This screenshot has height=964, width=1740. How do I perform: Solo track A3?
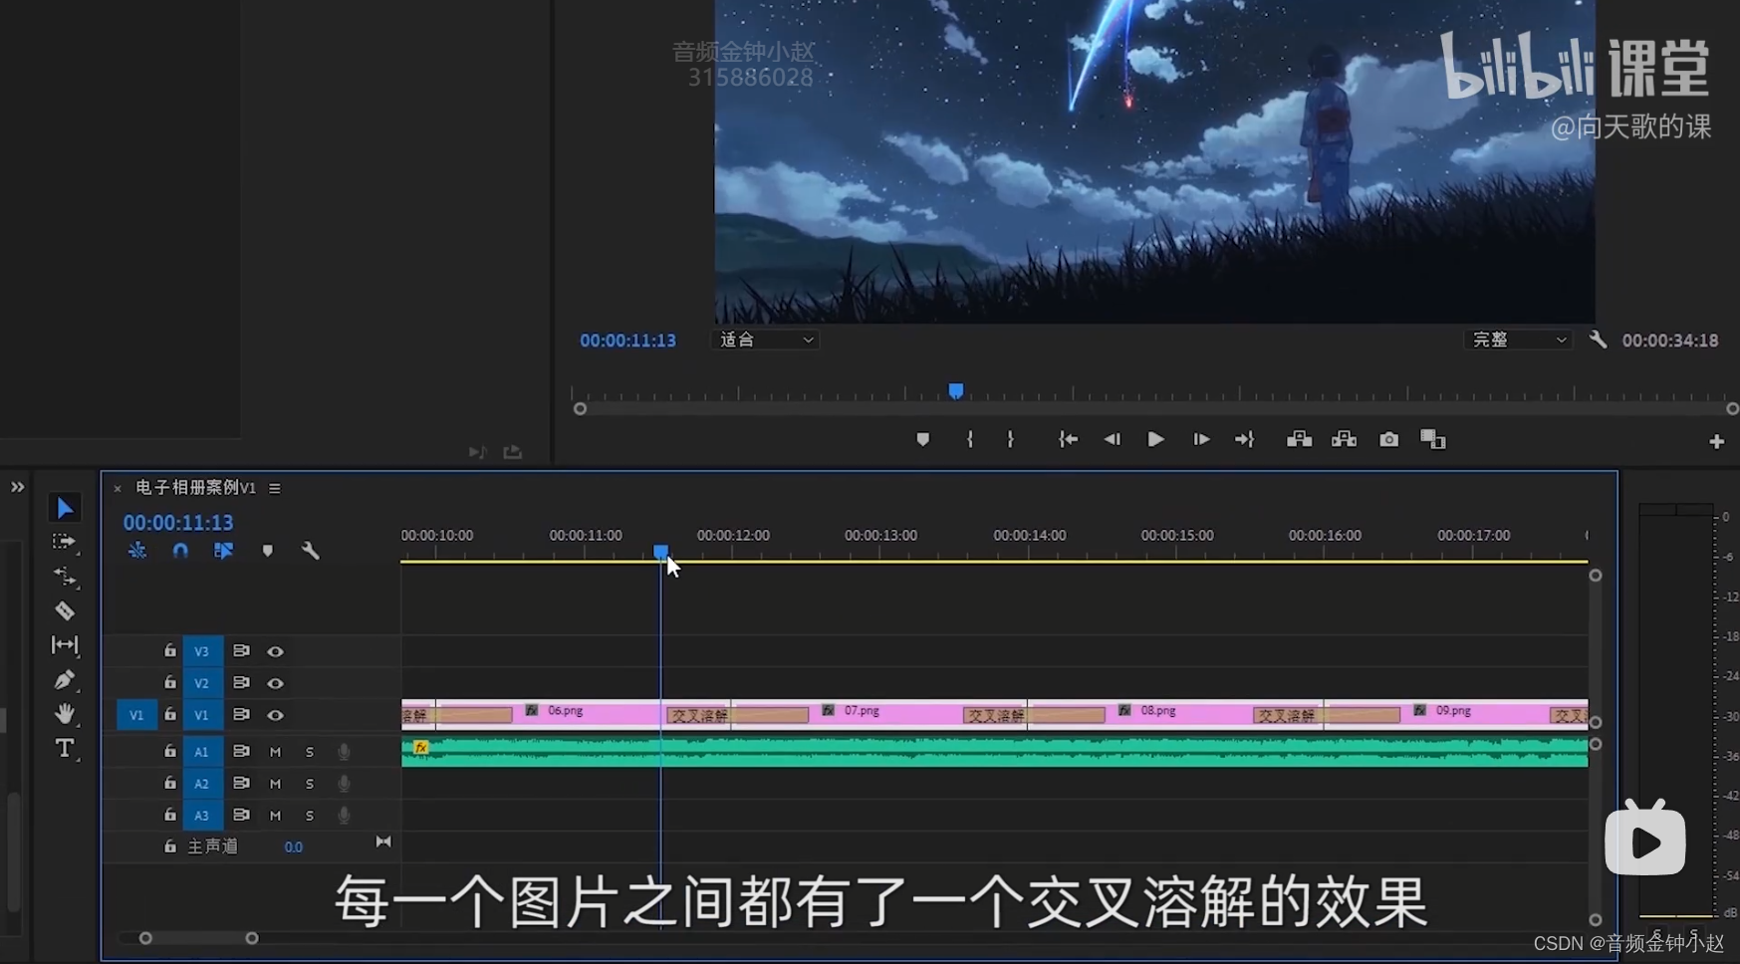pyautogui.click(x=310, y=816)
